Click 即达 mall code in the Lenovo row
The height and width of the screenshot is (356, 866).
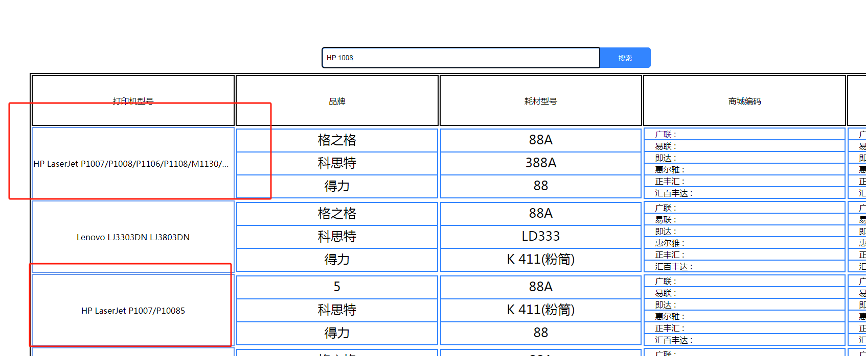[x=744, y=231]
